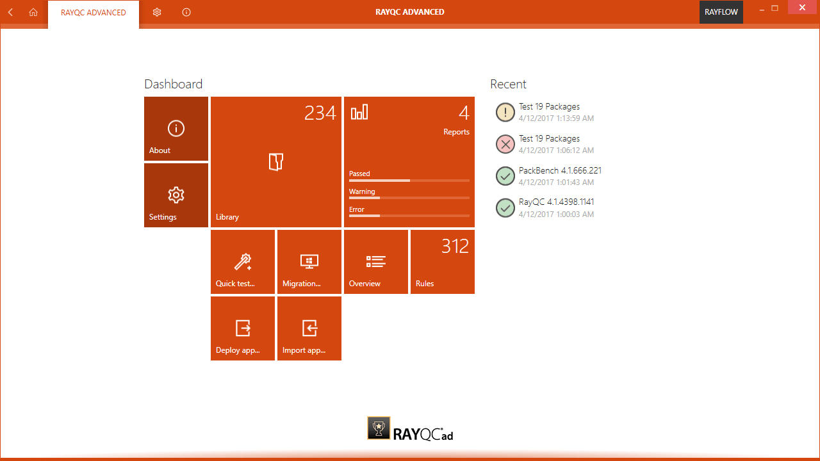Open the info tab in header
Image resolution: width=820 pixels, height=461 pixels.
186,12
